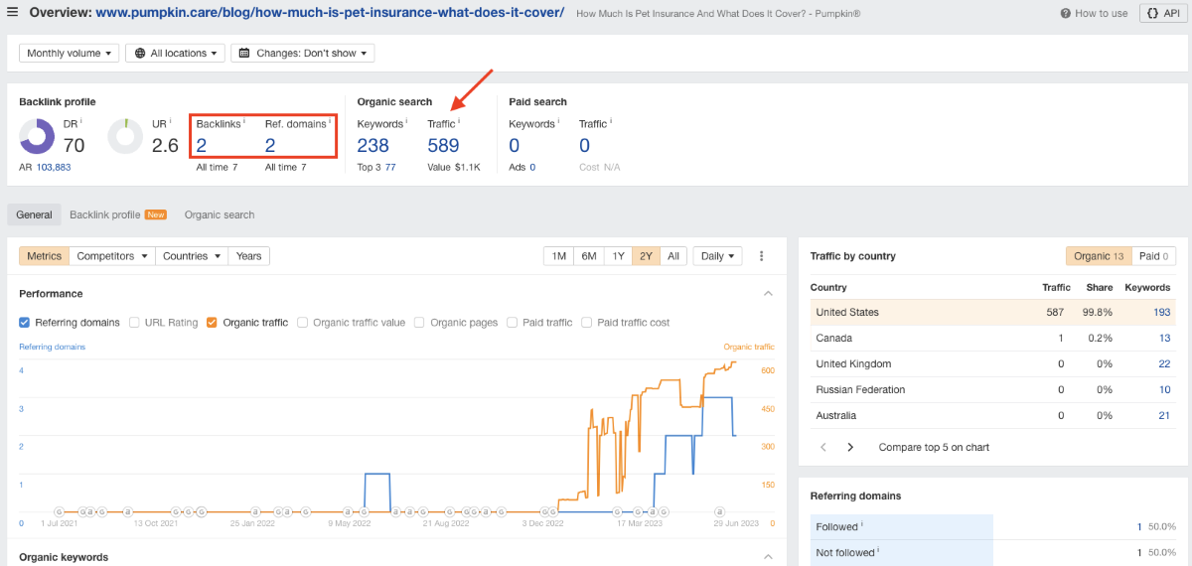Click the Google update marker above 1 Jul 2021

tap(59, 512)
